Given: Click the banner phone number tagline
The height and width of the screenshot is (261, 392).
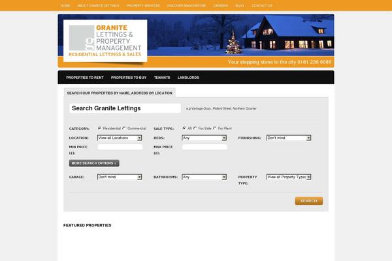Looking at the screenshot, I should (x=279, y=62).
